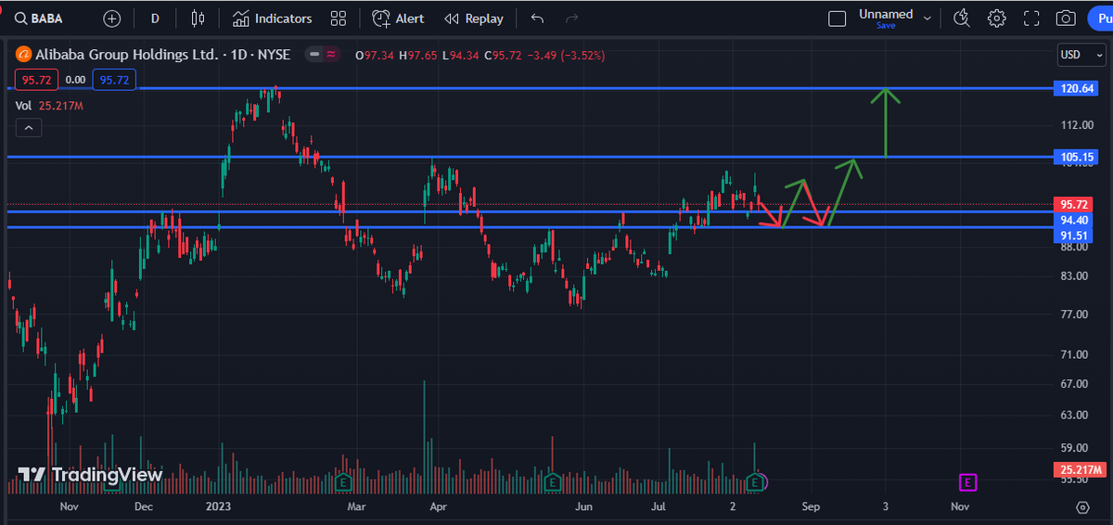Click the blue 95.72 buy price button
Viewport: 1113px width, 525px height.
115,81
